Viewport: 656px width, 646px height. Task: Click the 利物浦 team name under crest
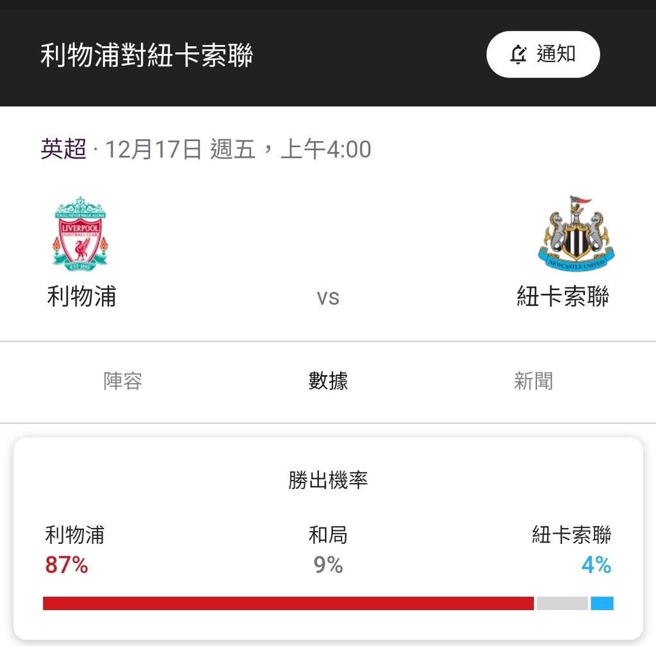click(x=81, y=296)
